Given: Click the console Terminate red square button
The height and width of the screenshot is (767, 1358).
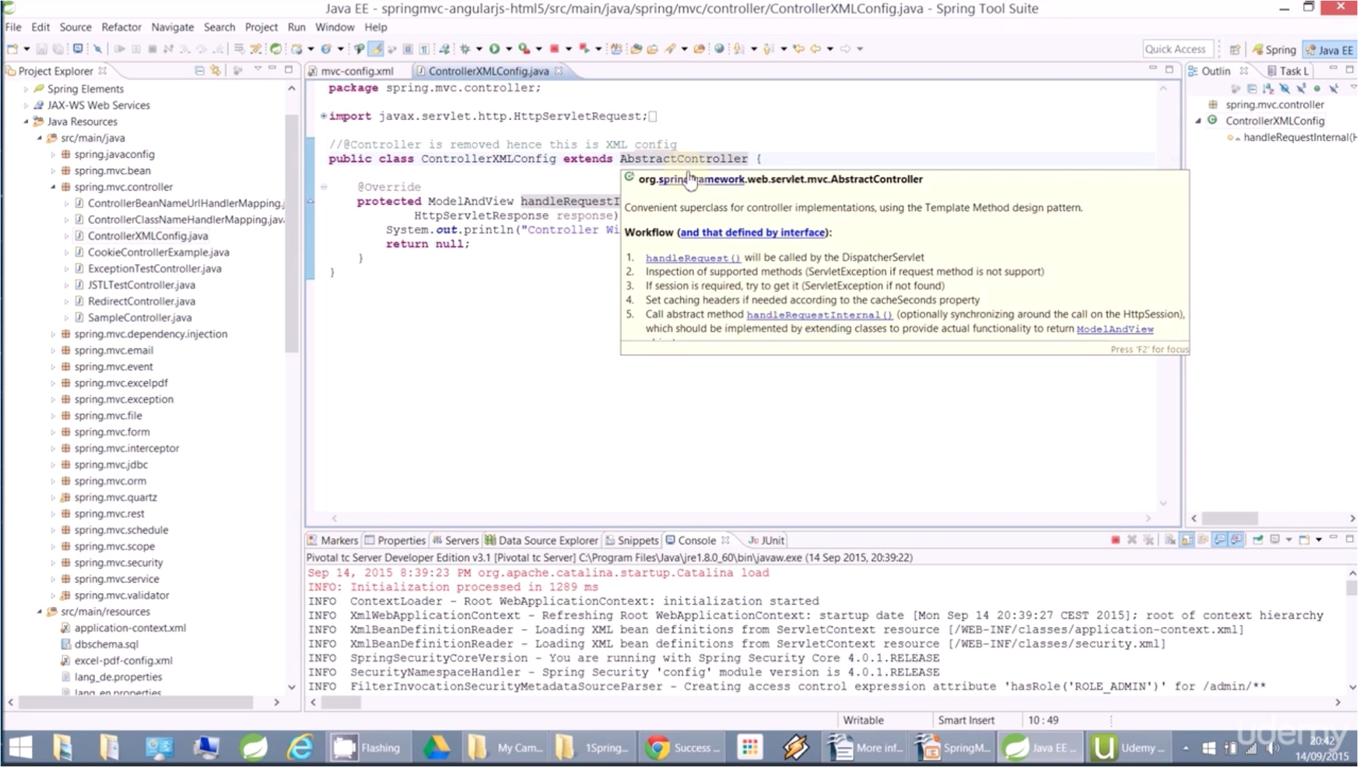Looking at the screenshot, I should [1115, 540].
